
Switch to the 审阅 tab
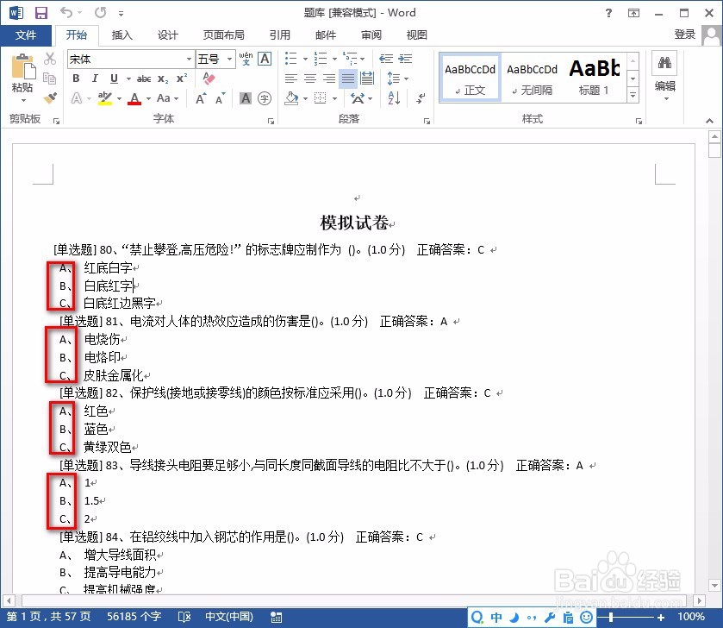tap(371, 35)
